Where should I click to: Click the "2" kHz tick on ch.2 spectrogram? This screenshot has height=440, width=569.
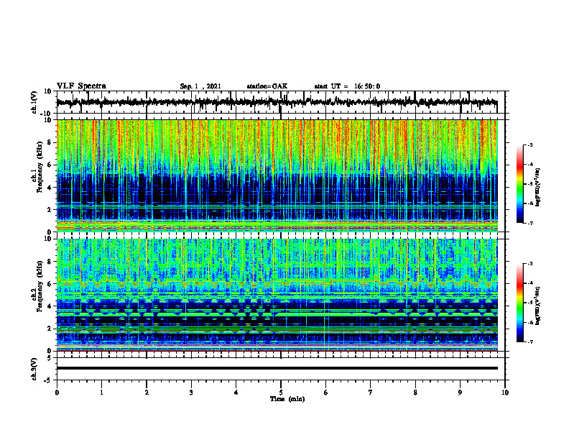pos(50,329)
